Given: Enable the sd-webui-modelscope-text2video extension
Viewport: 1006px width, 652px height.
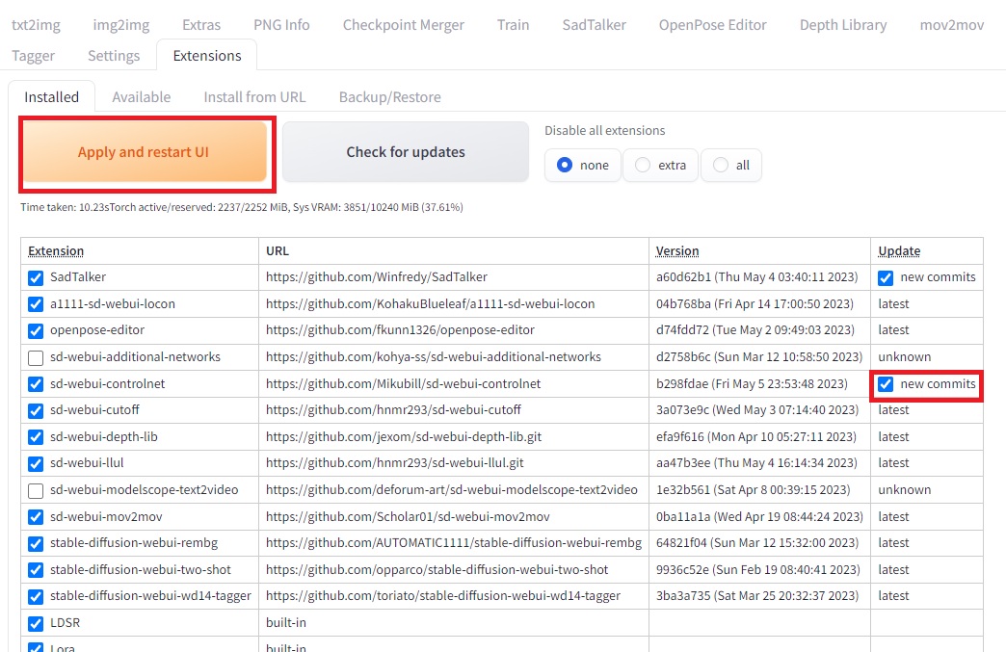Looking at the screenshot, I should click(35, 489).
